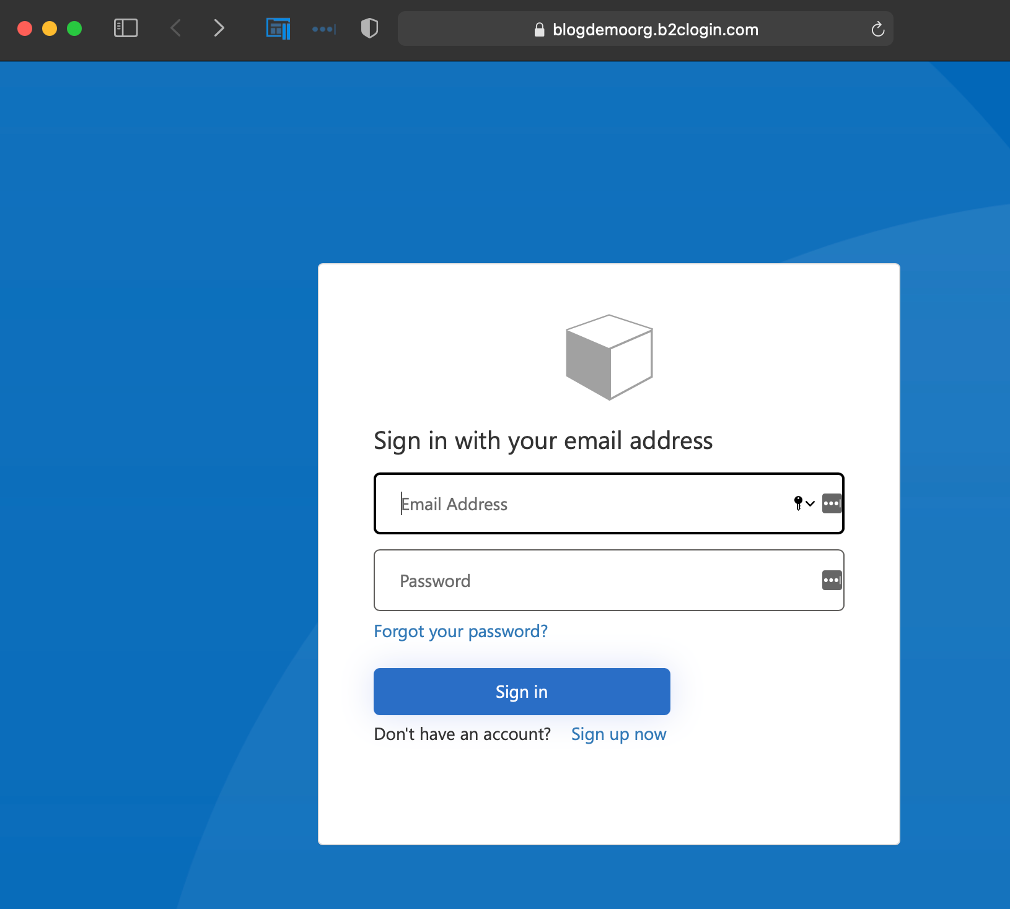The height and width of the screenshot is (909, 1010).
Task: Click the Sign in button
Action: (522, 692)
